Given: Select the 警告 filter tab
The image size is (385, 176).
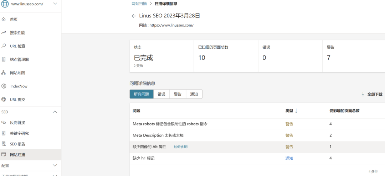Looking at the screenshot, I should click(178, 94).
